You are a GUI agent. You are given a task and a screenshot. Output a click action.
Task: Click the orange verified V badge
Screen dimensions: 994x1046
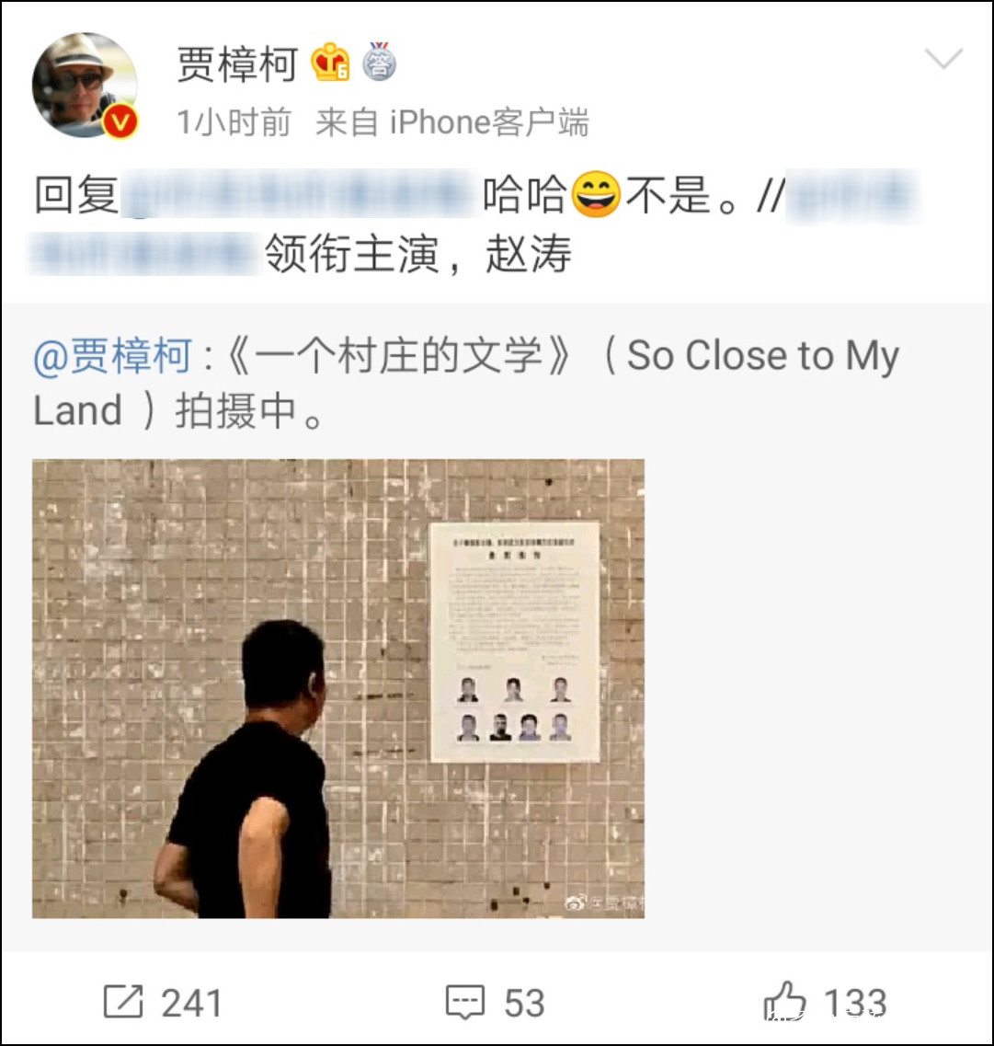[x=120, y=122]
